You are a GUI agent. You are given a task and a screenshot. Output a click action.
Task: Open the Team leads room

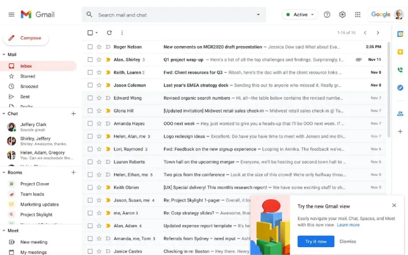[33, 194]
